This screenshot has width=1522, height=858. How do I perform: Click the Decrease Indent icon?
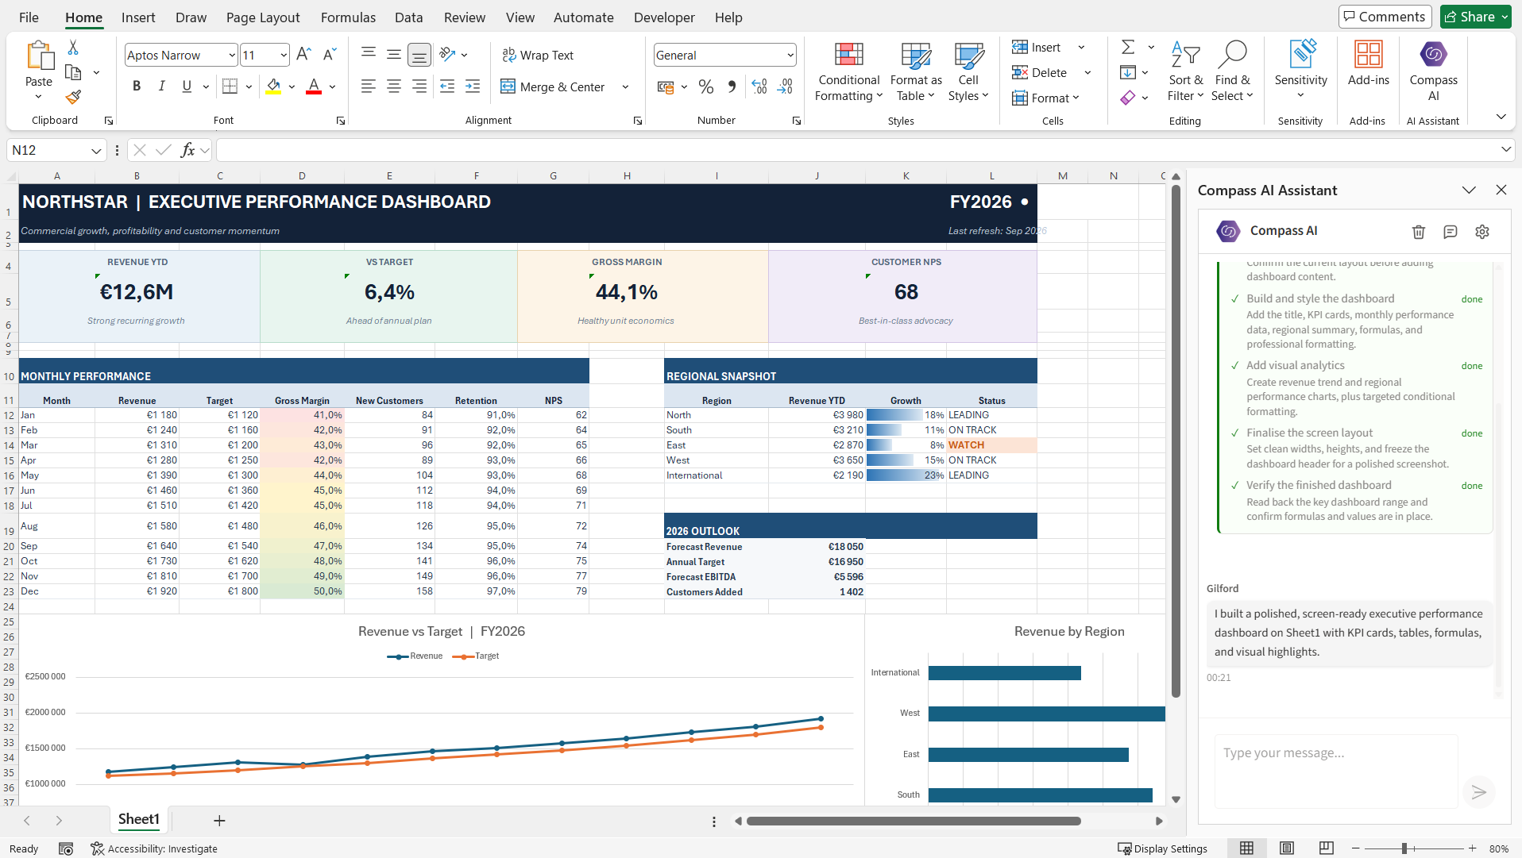click(x=447, y=87)
